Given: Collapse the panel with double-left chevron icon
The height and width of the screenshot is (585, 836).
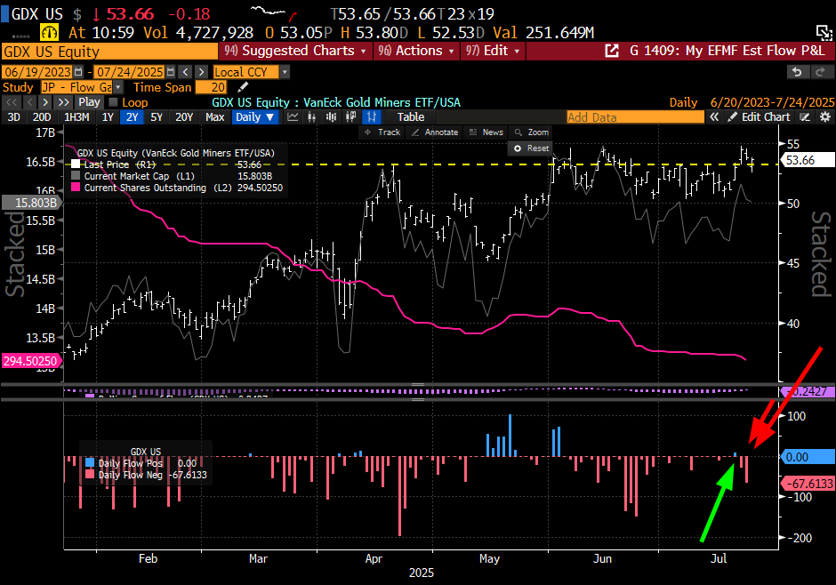Looking at the screenshot, I should [714, 117].
